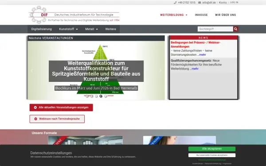This screenshot has width=266, height=166.
Task: Call the +49 2152 1015 phone link
Action: pos(187,3)
